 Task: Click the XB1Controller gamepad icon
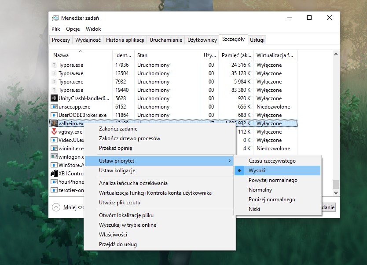tap(54, 174)
